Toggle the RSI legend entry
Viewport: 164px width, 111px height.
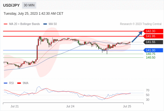[9, 83]
